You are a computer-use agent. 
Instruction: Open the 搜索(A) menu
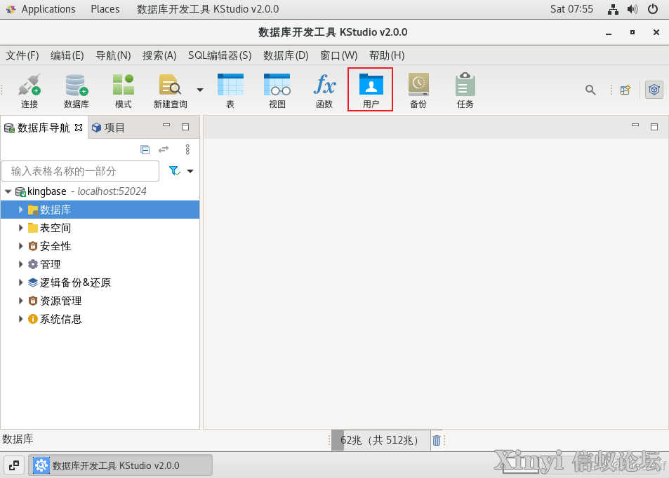click(159, 55)
